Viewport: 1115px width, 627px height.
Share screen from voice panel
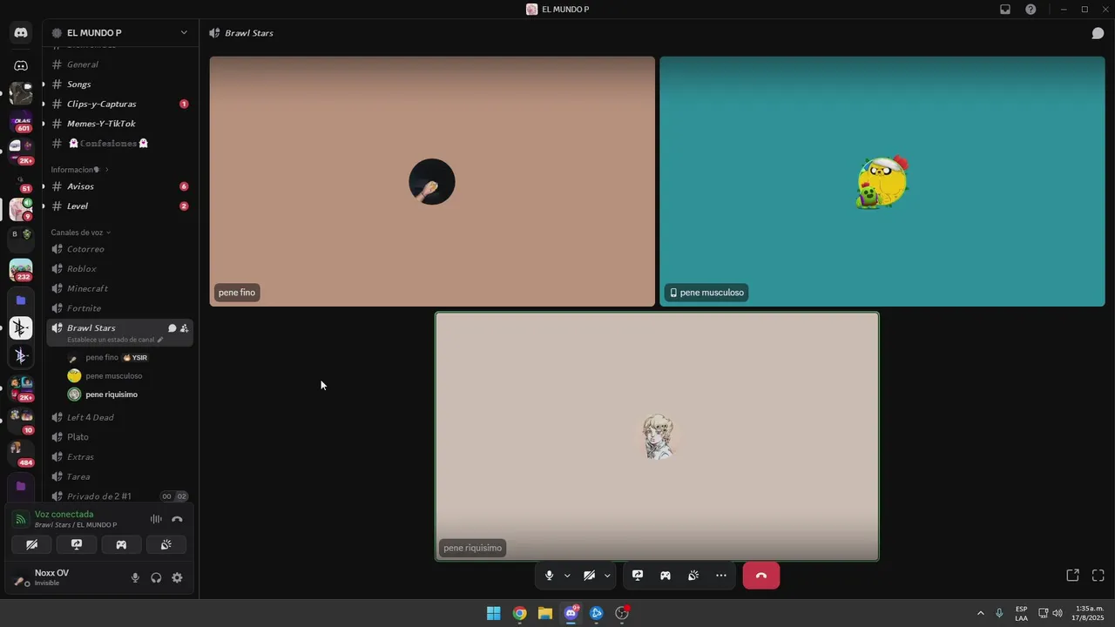click(x=77, y=544)
